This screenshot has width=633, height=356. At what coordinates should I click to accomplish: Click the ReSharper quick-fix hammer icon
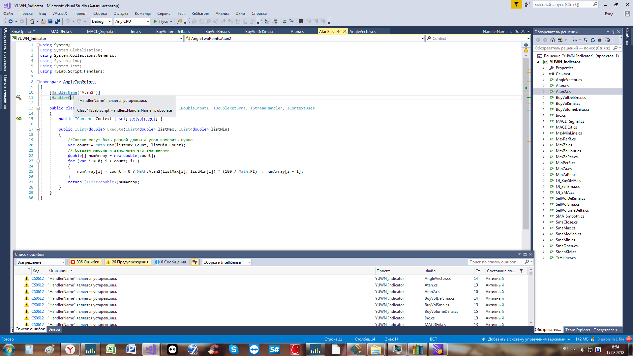coord(19,98)
